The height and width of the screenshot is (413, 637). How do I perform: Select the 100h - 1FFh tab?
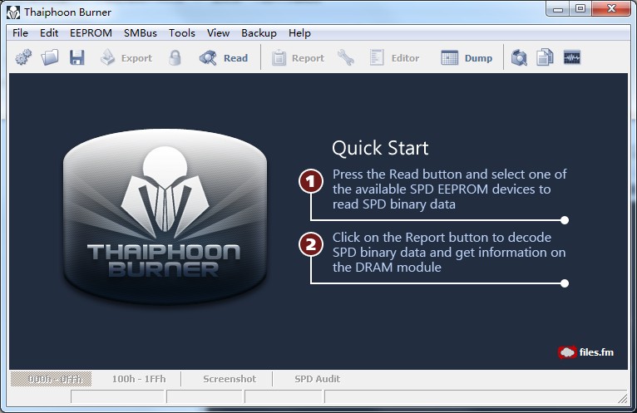pyautogui.click(x=139, y=379)
